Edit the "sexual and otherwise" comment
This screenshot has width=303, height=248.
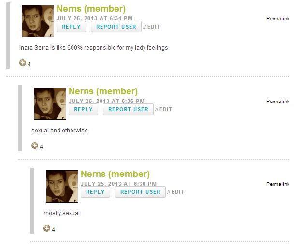click(x=165, y=110)
